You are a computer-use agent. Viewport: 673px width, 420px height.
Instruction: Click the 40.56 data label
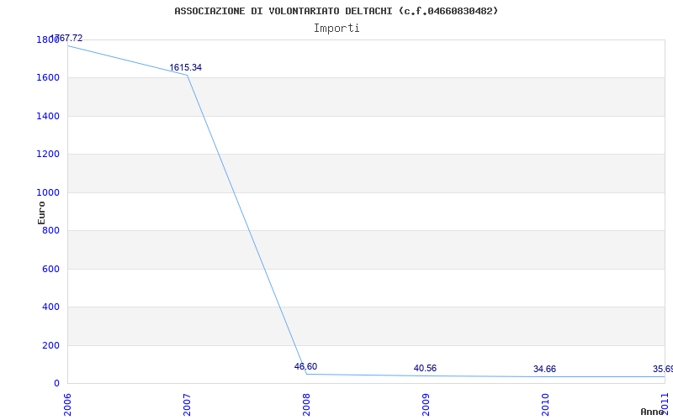click(x=425, y=368)
